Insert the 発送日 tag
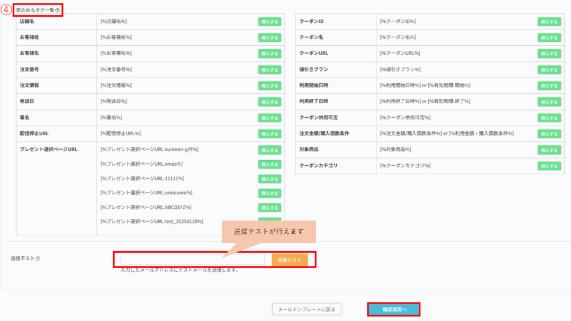 click(269, 102)
